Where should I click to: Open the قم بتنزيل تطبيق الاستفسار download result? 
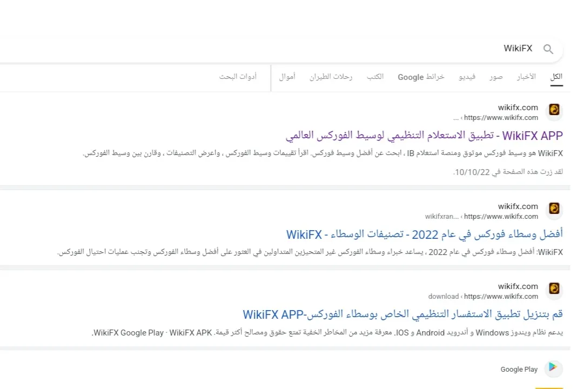pos(402,314)
